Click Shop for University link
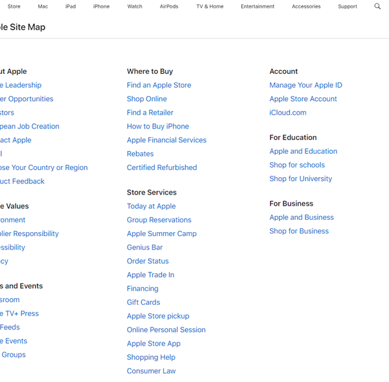389x382 pixels. [x=301, y=179]
